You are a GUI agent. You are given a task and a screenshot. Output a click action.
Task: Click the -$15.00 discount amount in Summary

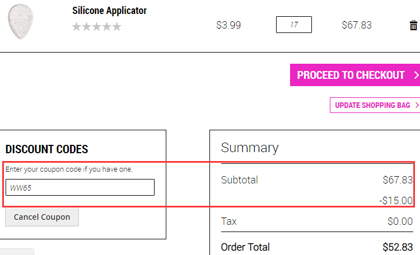(396, 200)
